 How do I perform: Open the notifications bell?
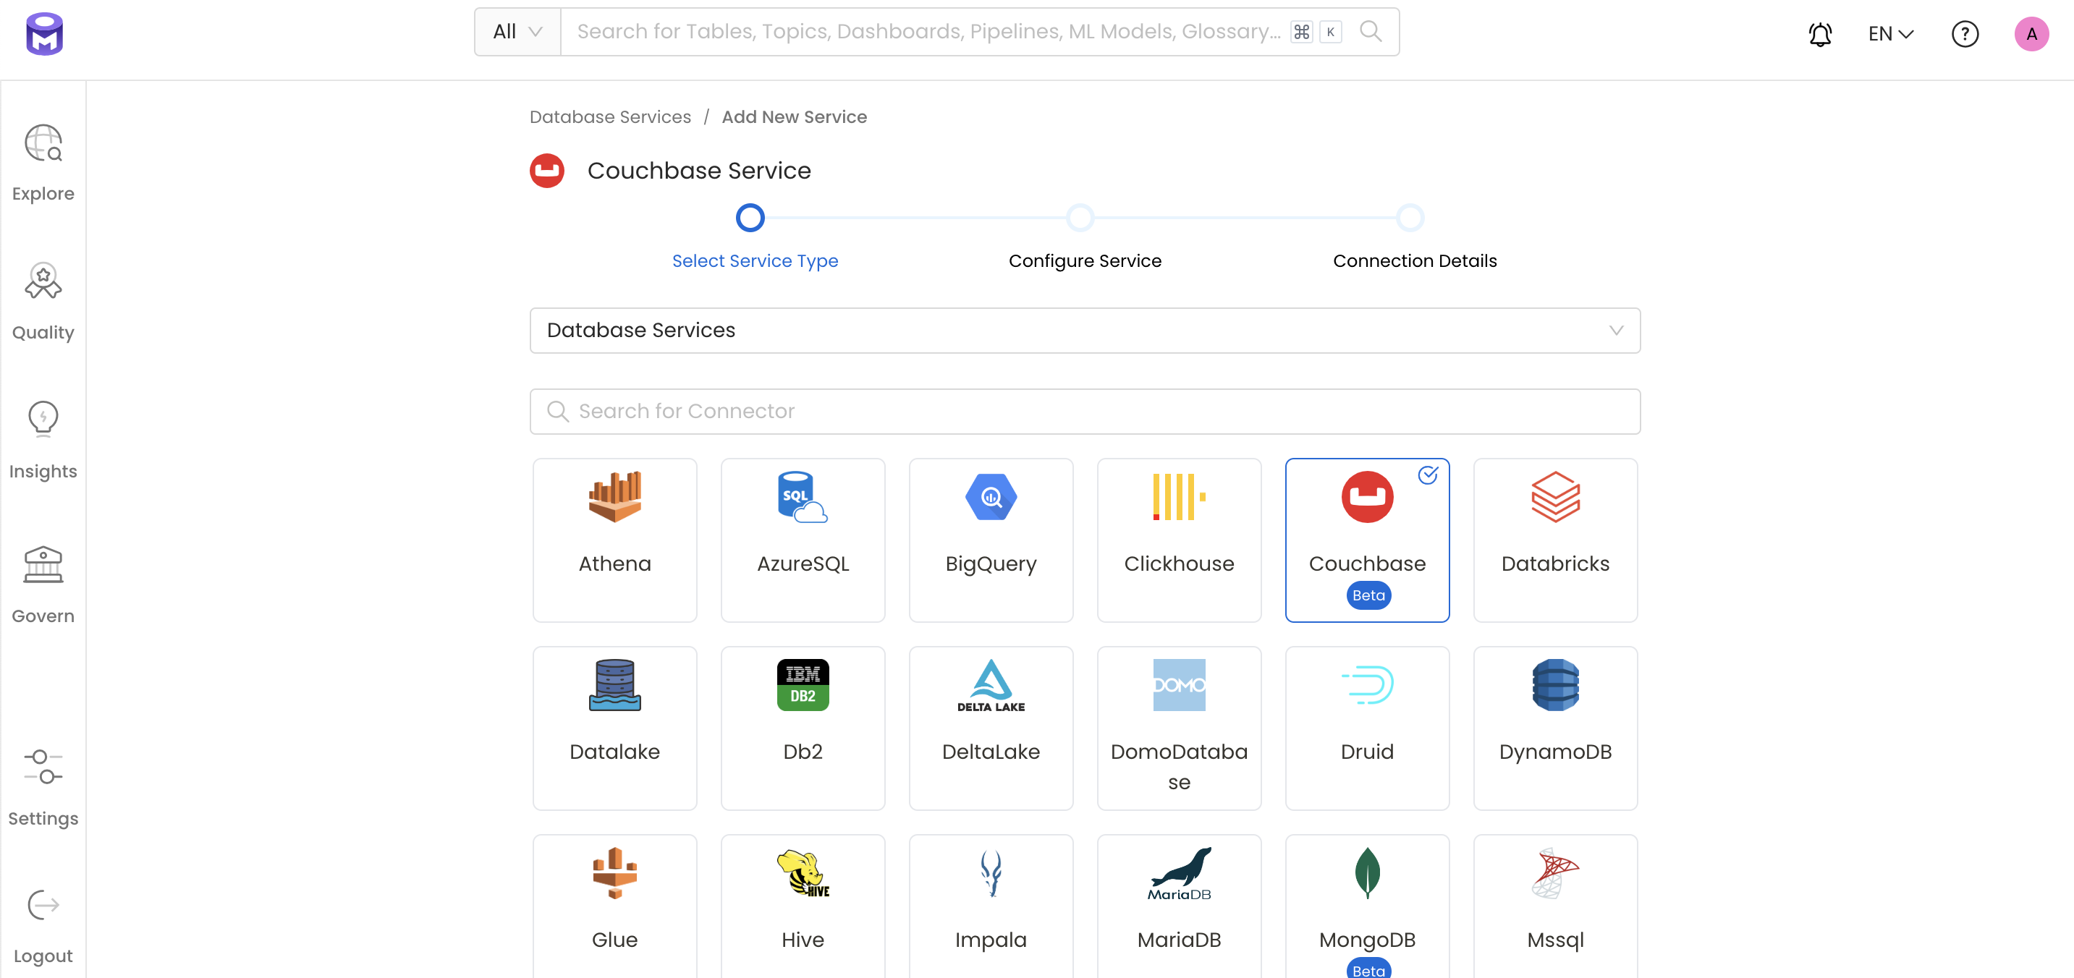pyautogui.click(x=1819, y=34)
